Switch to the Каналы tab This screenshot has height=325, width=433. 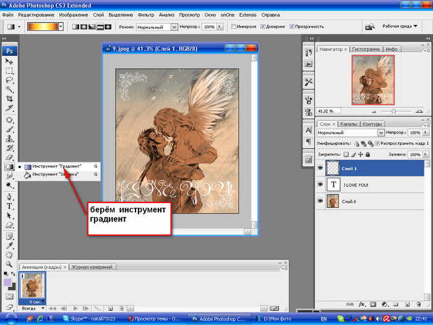pyautogui.click(x=348, y=124)
